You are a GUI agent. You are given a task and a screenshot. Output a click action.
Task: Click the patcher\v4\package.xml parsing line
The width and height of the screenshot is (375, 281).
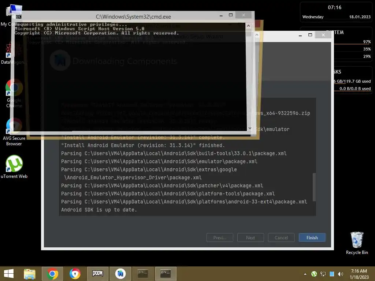tap(162, 186)
